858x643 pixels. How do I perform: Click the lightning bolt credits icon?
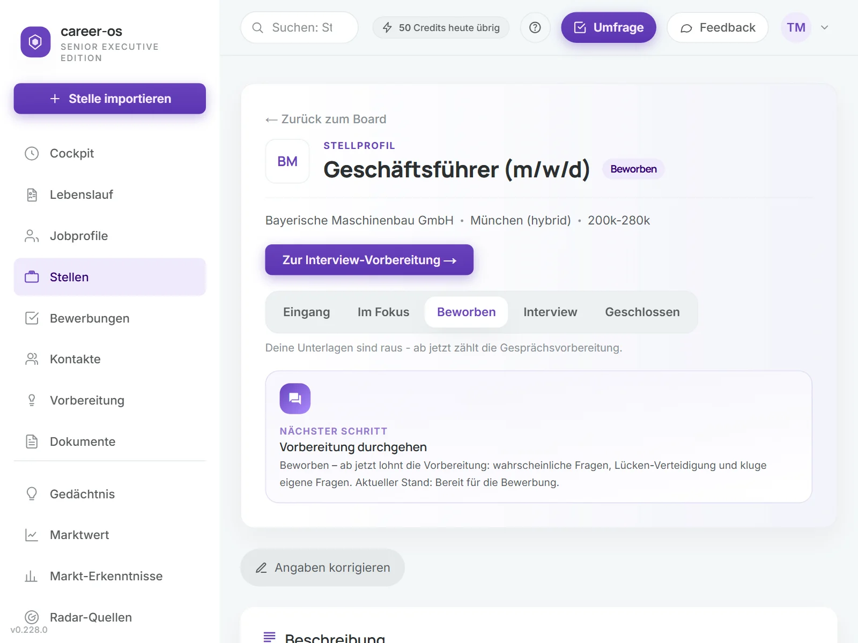click(387, 27)
